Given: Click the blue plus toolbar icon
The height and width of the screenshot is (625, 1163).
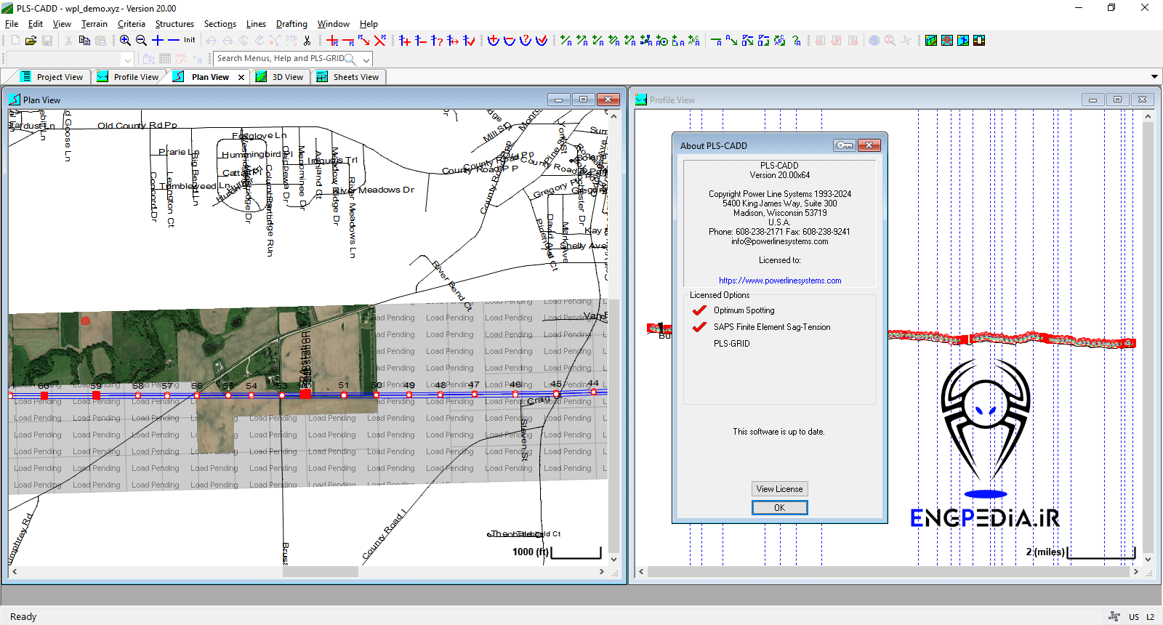Looking at the screenshot, I should [158, 41].
